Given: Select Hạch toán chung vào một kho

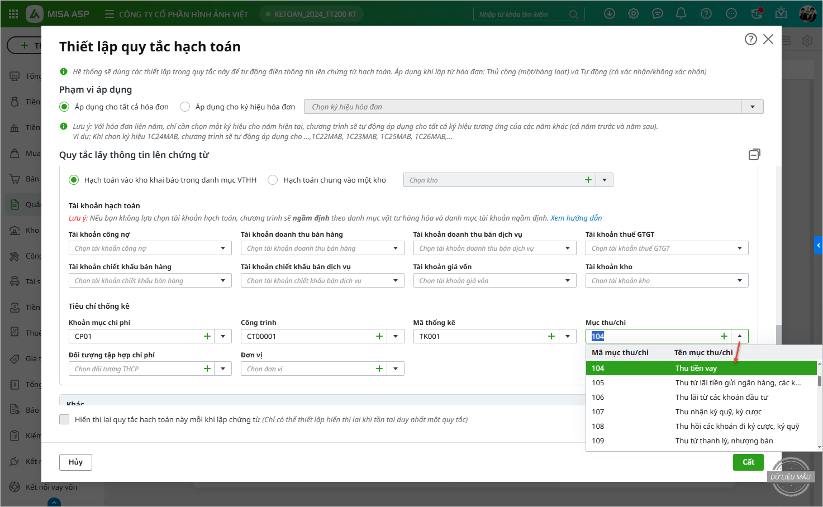Looking at the screenshot, I should click(x=273, y=180).
